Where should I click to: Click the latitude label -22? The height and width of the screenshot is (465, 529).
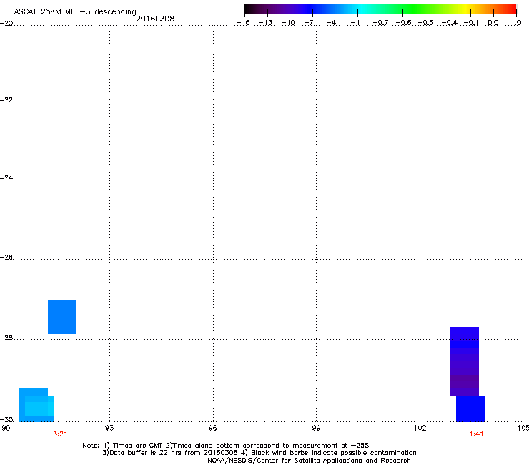click(x=6, y=100)
